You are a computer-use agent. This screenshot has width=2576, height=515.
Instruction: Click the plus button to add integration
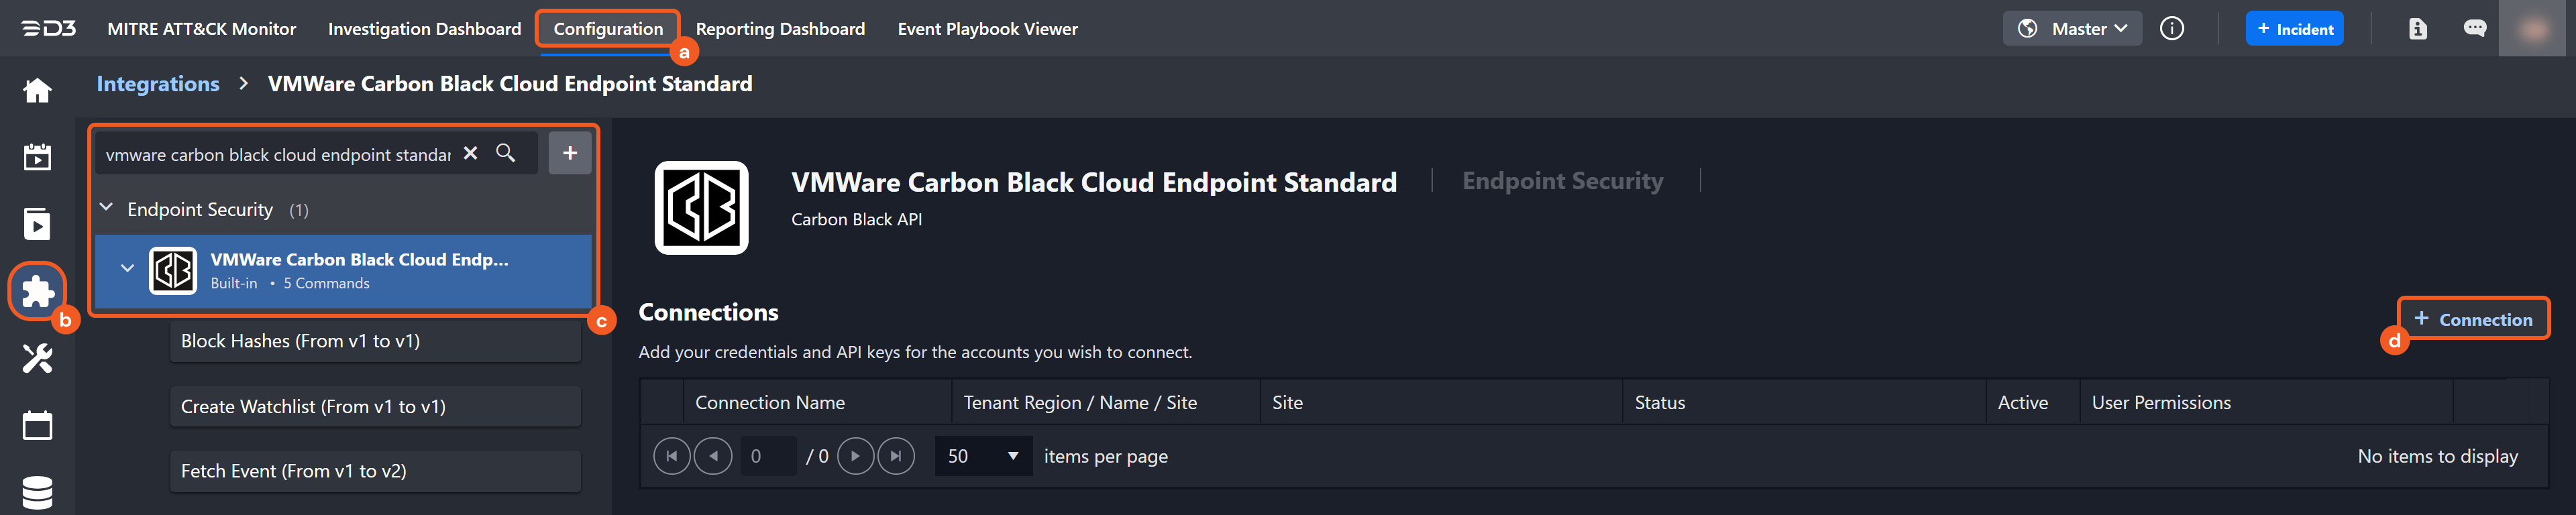[570, 153]
